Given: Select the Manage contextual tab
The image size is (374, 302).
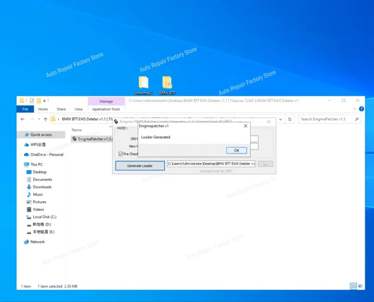Looking at the screenshot, I should pyautogui.click(x=106, y=101).
